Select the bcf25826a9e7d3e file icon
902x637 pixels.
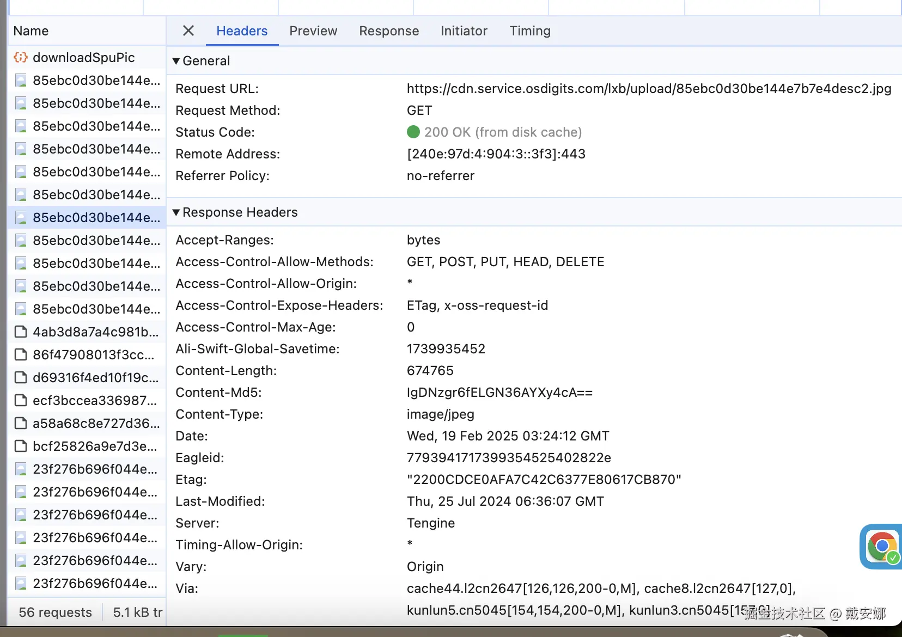21,446
